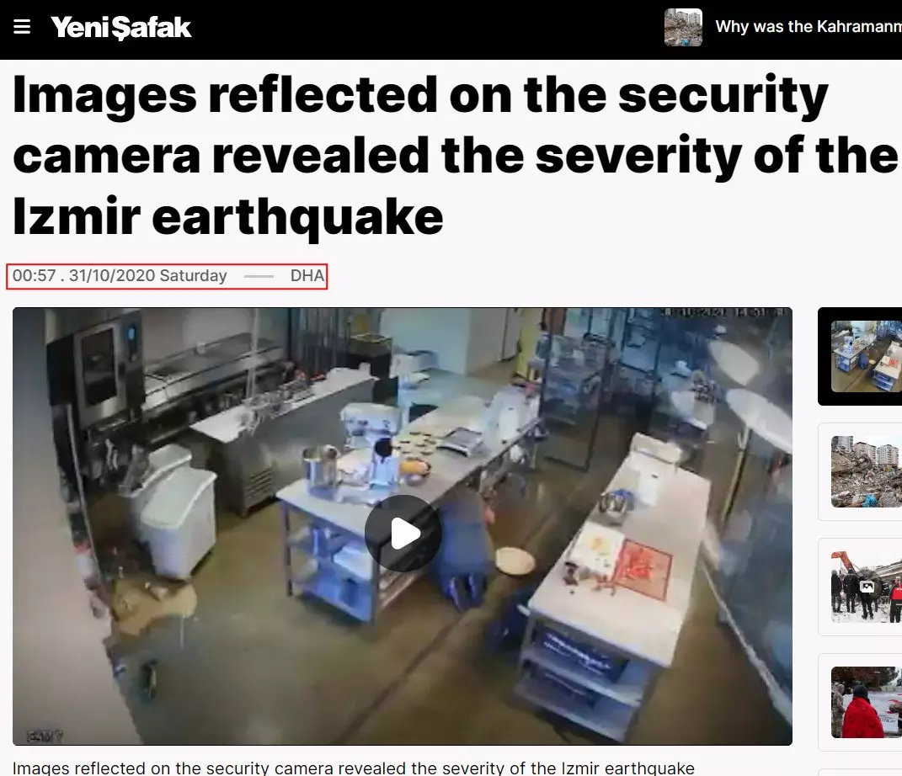
Task: Open the sidebar thumbnail with the rescue workers in snow
Action: [x=867, y=587]
